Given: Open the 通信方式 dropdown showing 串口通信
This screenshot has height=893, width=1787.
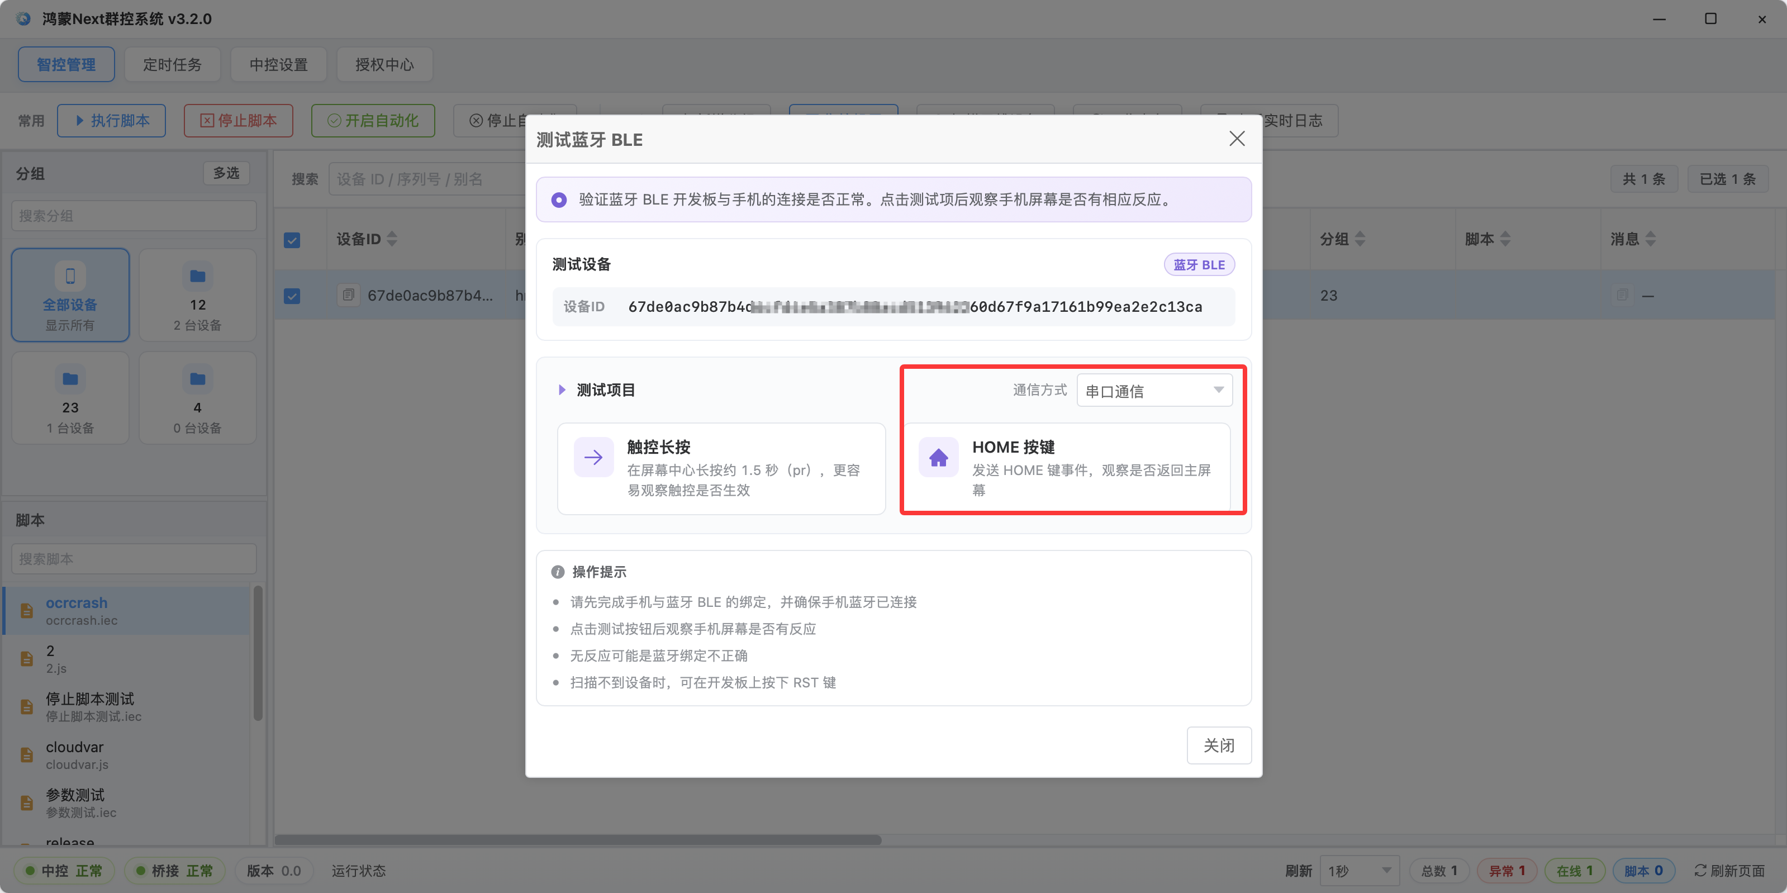Looking at the screenshot, I should (x=1154, y=391).
